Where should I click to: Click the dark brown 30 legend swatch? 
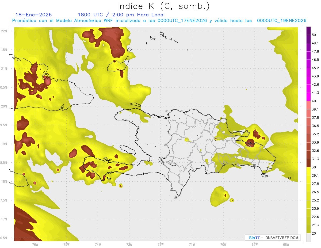[308, 163]
